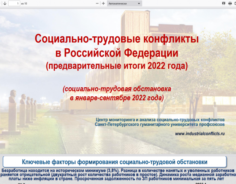This screenshot has width=236, height=184.
Task: Click 'Санкт-Петербургского гуманитарного университета профсоюзов' text
Action: point(160,124)
